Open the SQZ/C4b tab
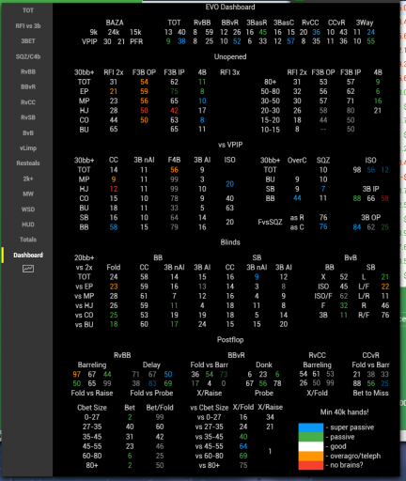 28,56
